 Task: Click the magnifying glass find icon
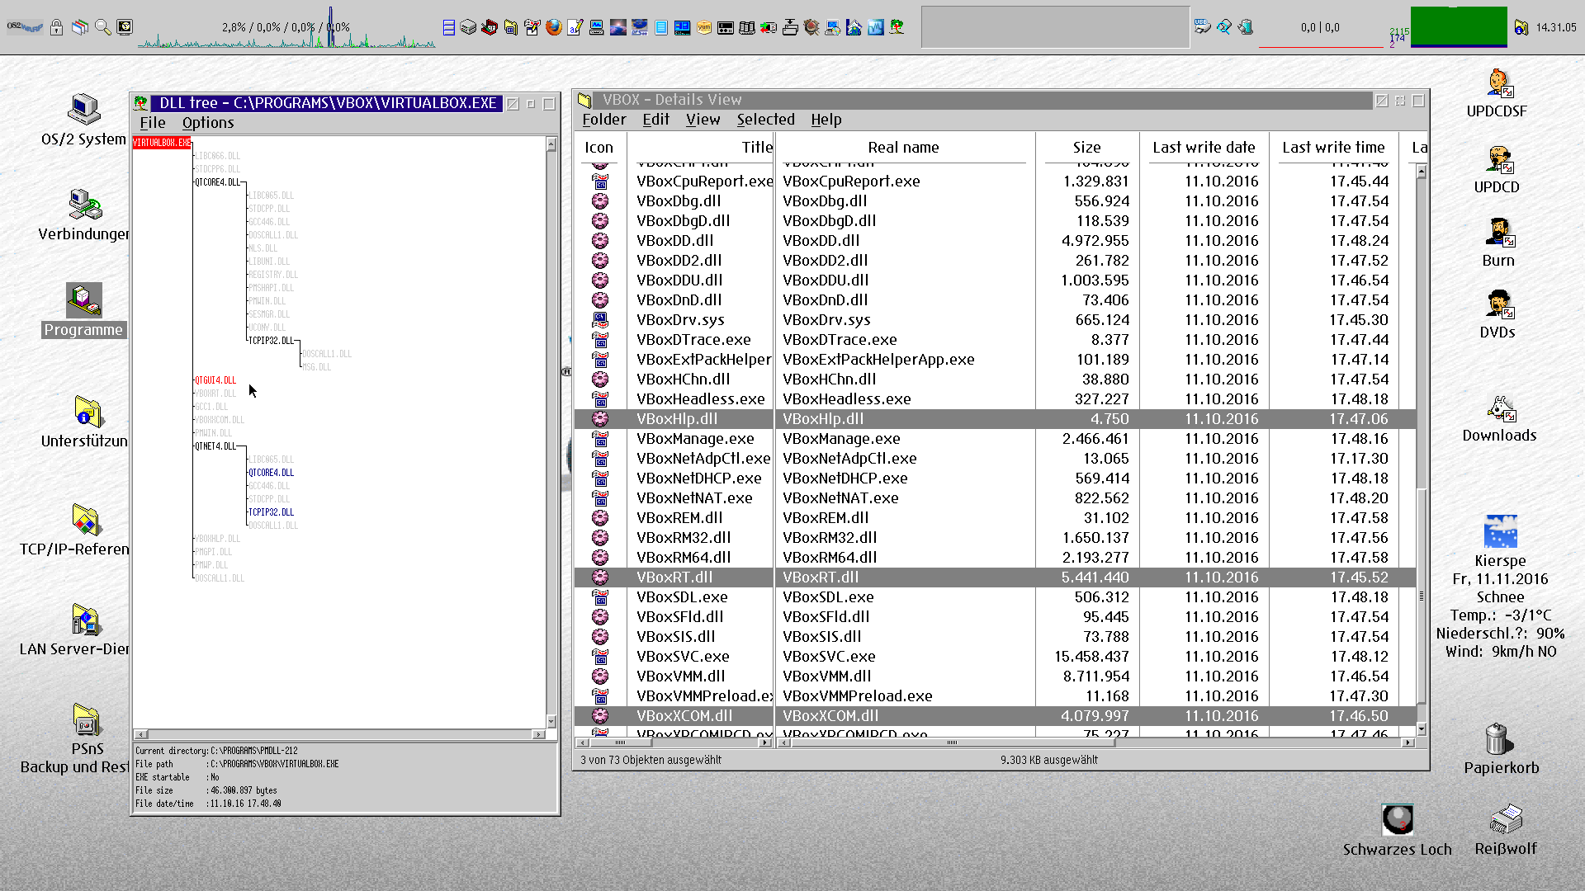click(x=102, y=27)
